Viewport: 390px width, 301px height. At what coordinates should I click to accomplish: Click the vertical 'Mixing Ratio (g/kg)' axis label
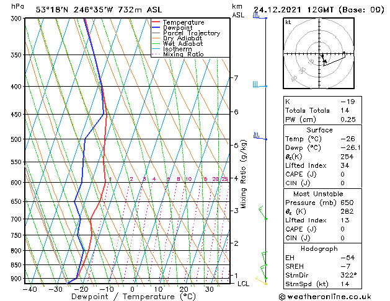[x=243, y=174]
